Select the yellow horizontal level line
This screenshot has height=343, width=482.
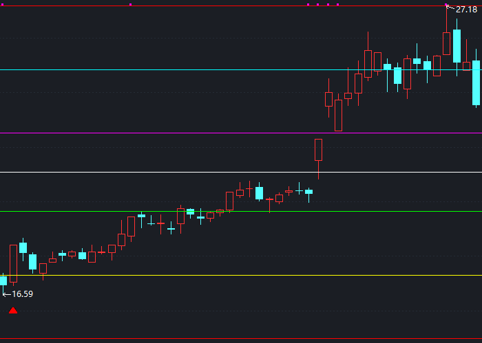coord(241,275)
